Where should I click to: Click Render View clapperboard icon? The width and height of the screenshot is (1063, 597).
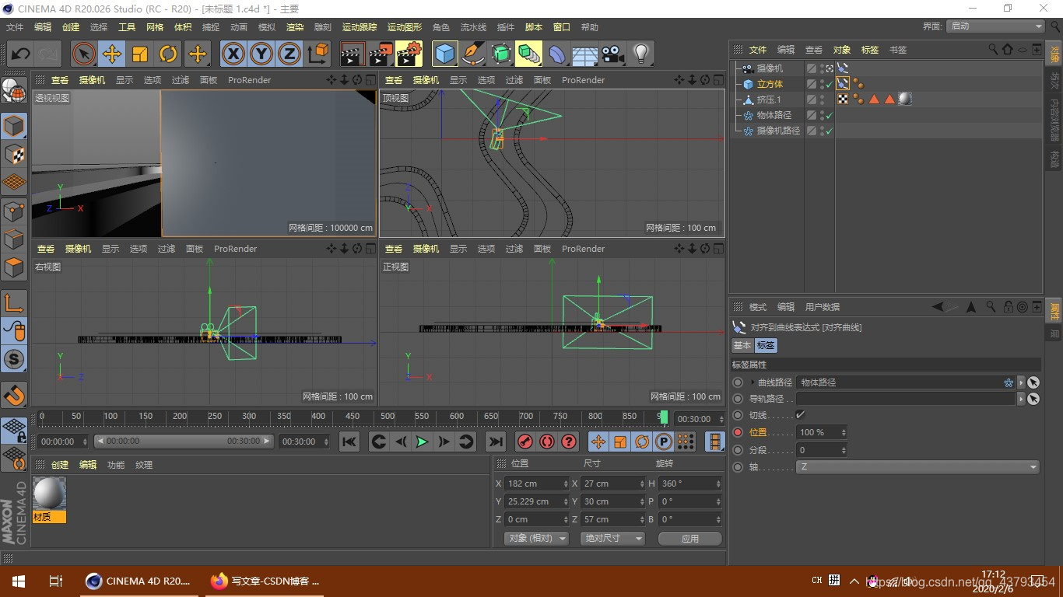(353, 54)
